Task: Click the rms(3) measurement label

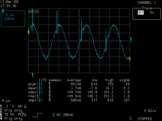Action: point(34,96)
